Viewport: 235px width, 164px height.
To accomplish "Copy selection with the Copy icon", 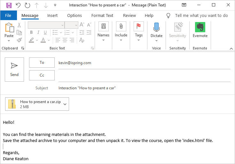I will (19, 33).
